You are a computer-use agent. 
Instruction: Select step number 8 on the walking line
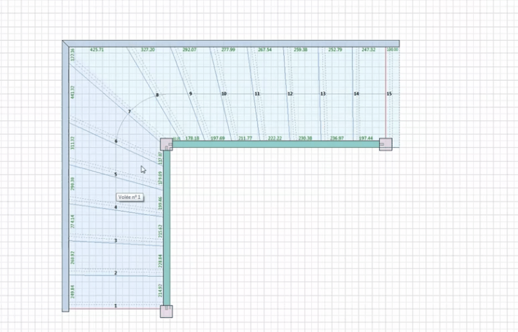(x=157, y=95)
